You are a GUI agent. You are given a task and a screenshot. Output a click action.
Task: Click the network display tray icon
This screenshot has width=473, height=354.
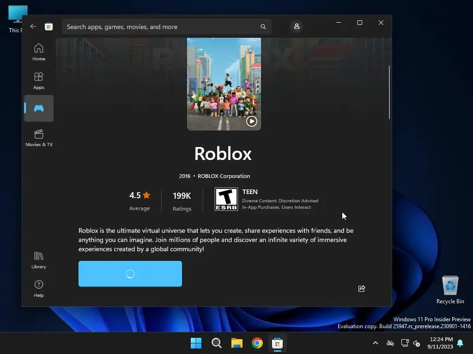coord(405,343)
